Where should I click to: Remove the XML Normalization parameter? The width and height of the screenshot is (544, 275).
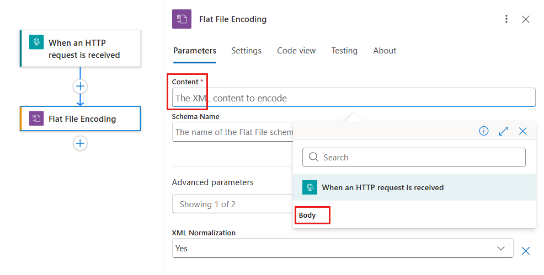click(526, 251)
